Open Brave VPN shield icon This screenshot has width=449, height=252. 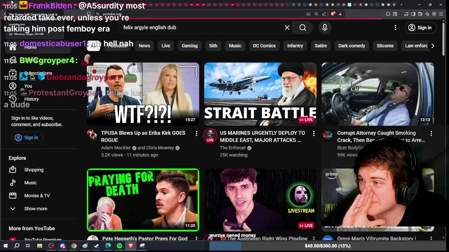(x=434, y=14)
